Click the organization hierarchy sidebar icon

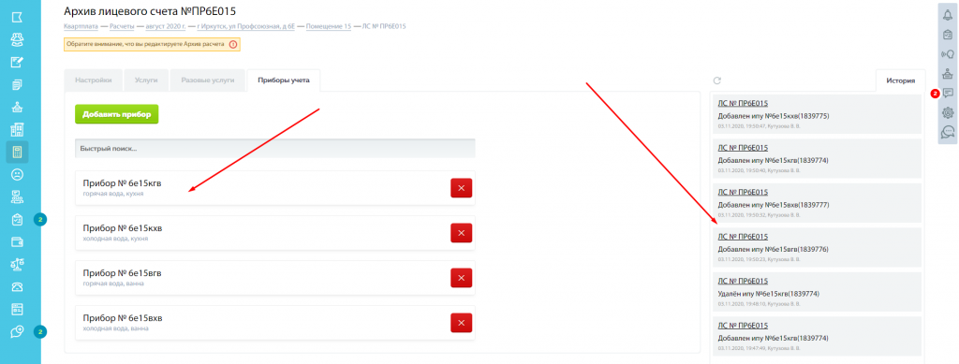click(17, 197)
